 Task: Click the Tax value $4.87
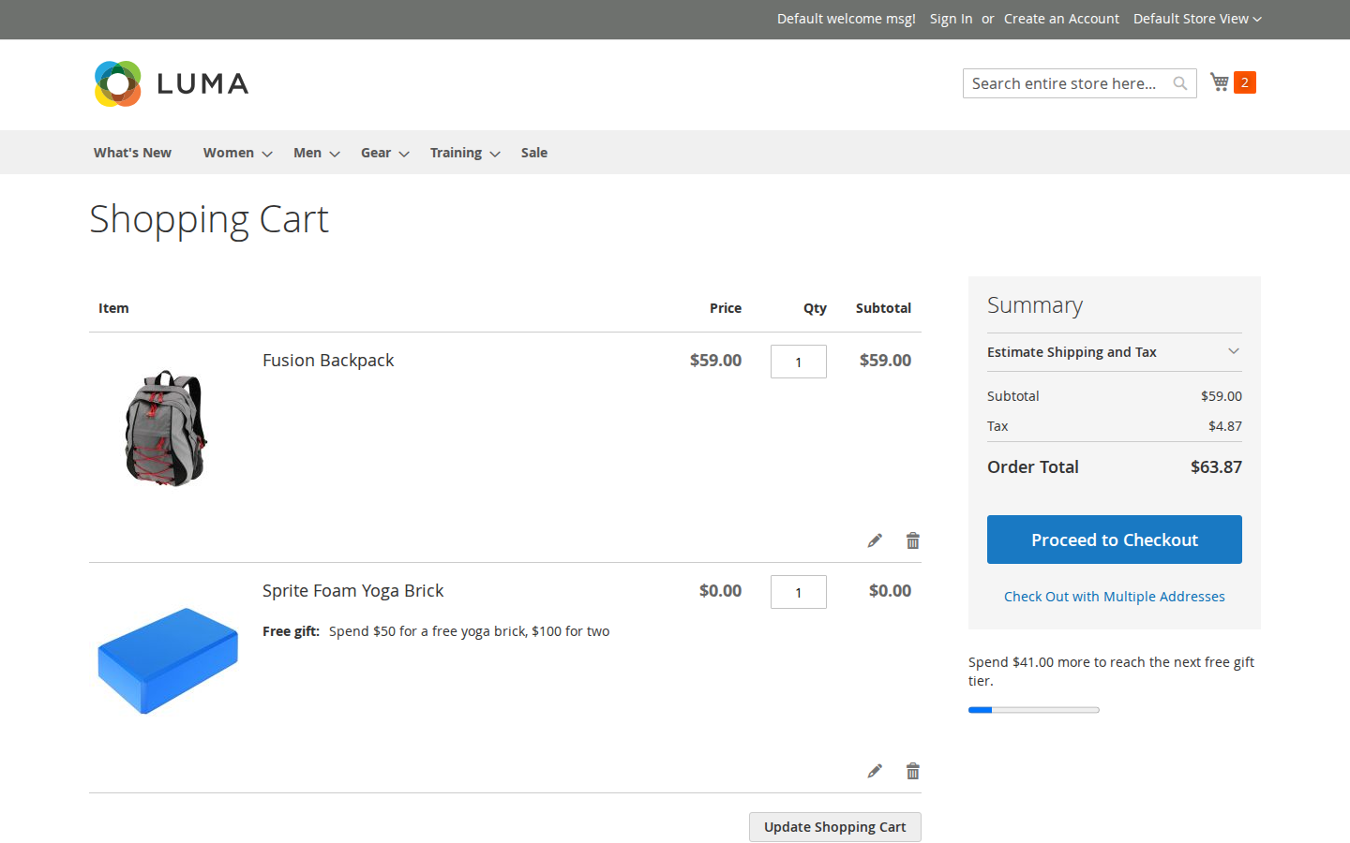point(1225,426)
